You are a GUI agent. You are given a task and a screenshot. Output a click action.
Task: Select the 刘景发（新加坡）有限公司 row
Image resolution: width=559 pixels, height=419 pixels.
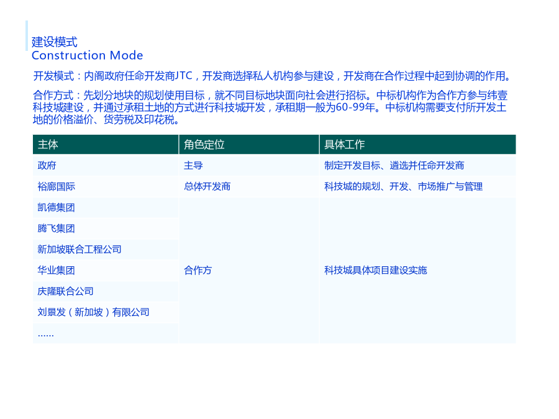[x=106, y=312]
